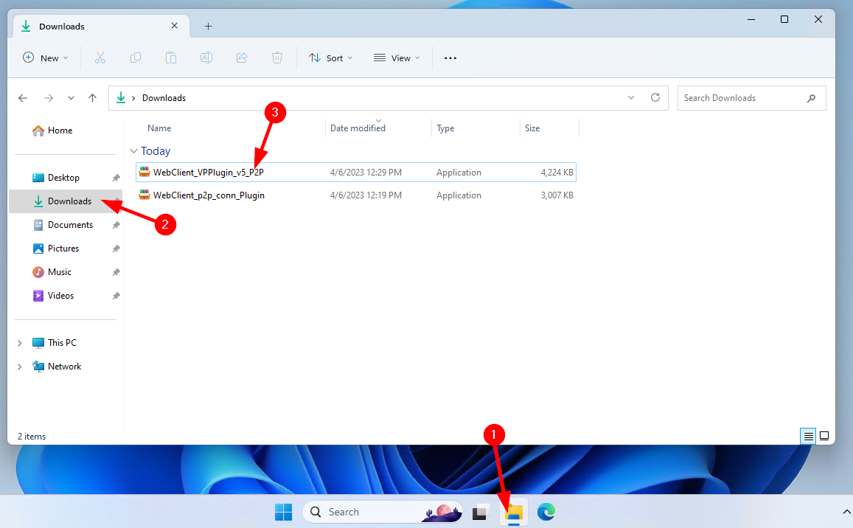Switch to large thumbnails view mode

[826, 436]
